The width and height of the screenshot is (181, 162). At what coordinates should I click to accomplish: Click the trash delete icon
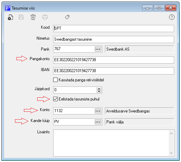pos(33,17)
